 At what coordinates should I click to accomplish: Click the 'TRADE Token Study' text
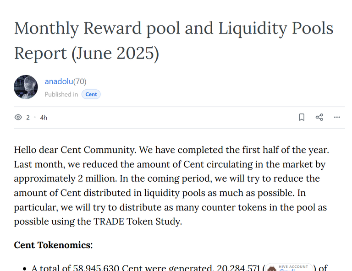click(137, 222)
